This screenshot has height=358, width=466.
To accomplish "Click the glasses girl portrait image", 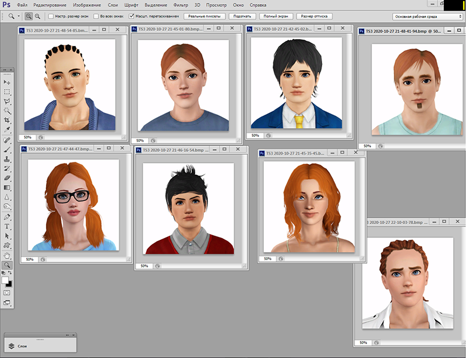I will (x=73, y=205).
